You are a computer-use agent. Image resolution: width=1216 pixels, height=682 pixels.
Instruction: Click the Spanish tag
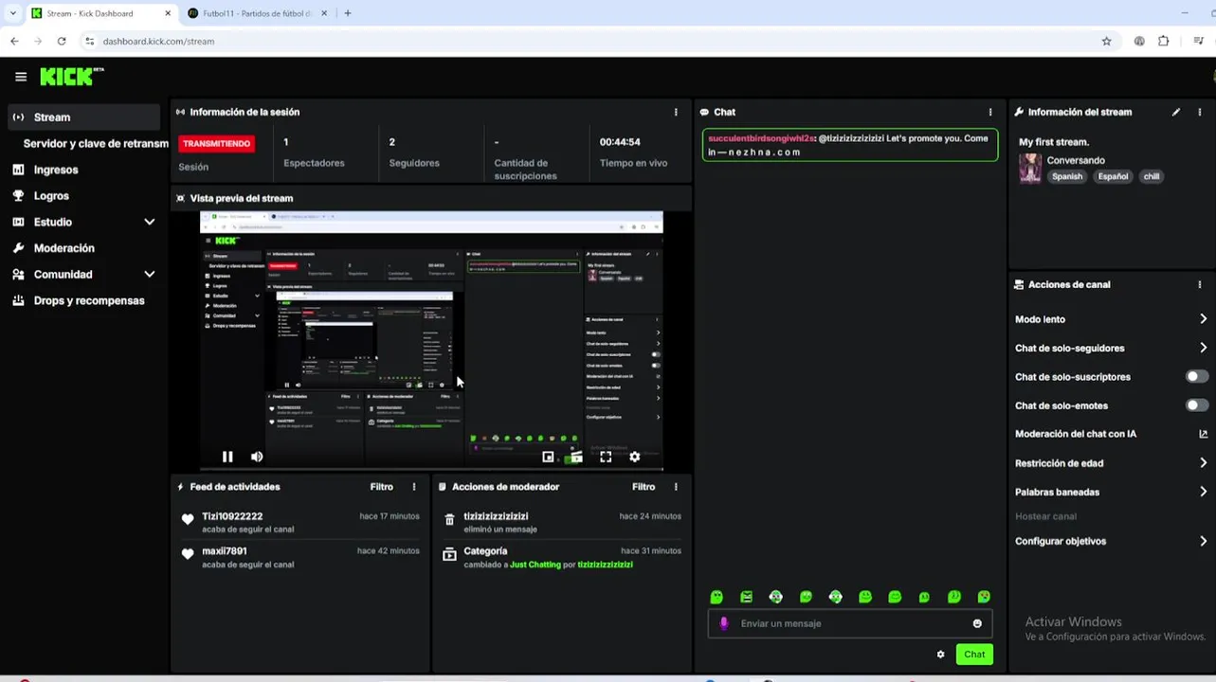point(1066,176)
